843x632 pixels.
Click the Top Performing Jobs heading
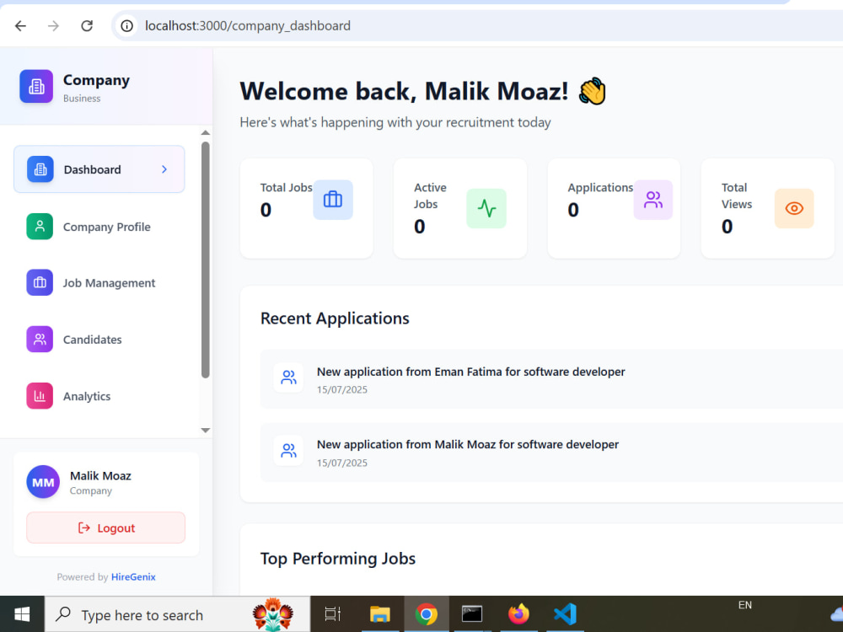point(338,559)
